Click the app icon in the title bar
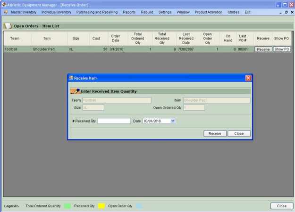295x212 pixels. coord(4,5)
